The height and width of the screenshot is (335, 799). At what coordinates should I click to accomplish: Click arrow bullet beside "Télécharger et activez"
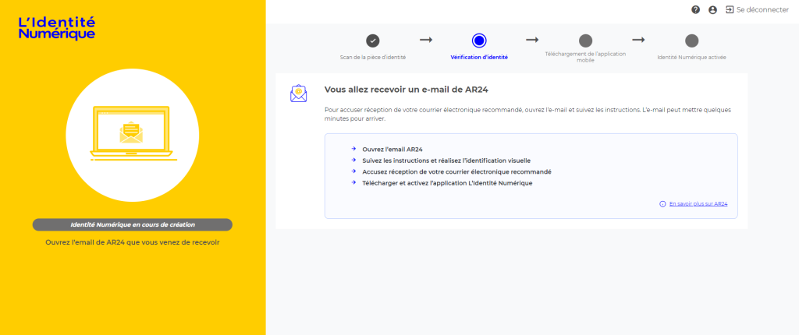[x=353, y=183]
